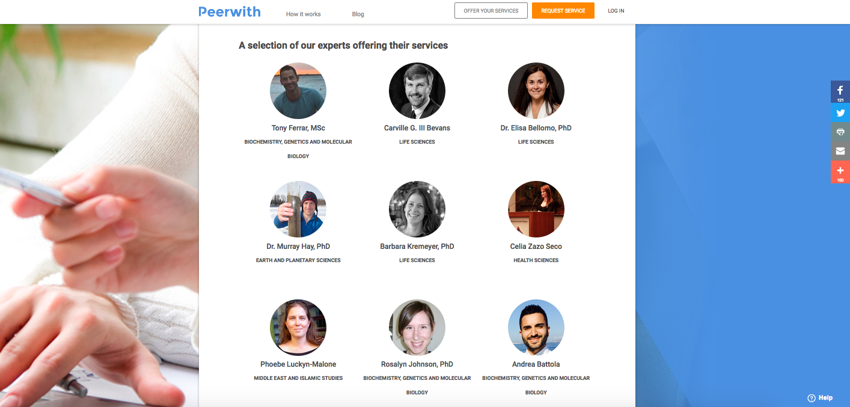
Task: Open Barbara Kremeyer's expert profile
Action: (x=417, y=209)
